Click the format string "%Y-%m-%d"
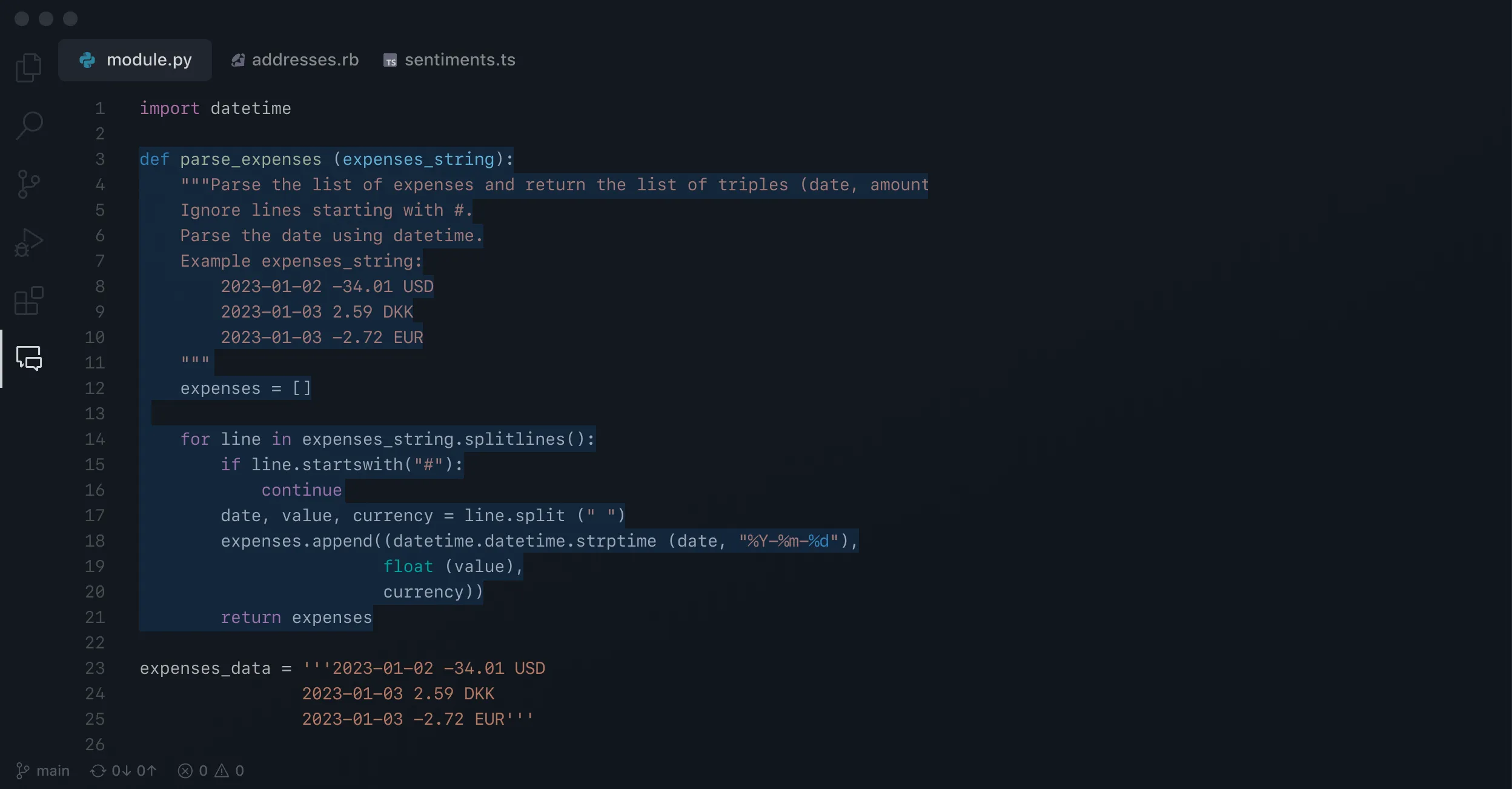Screen dimensions: 1512x789 [x=789, y=541]
